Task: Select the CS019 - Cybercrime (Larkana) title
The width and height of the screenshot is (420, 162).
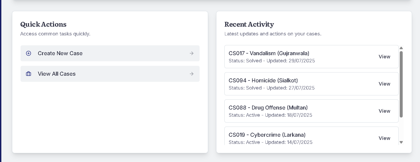Action: coord(267,135)
